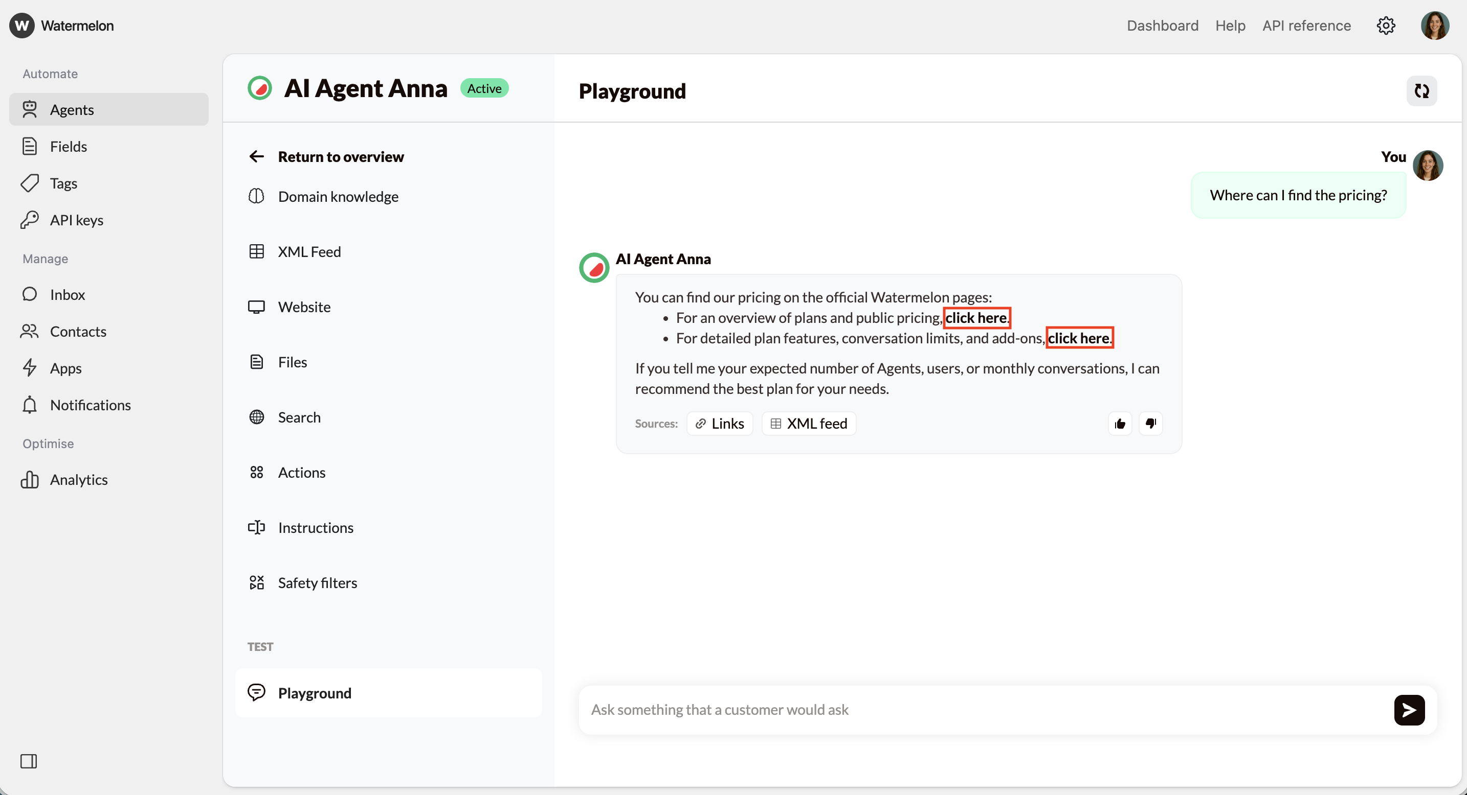1467x795 pixels.
Task: Click the thumbs down feedback icon
Action: point(1150,424)
